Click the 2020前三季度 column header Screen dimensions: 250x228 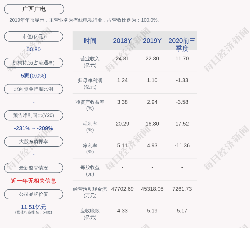pos(182,45)
